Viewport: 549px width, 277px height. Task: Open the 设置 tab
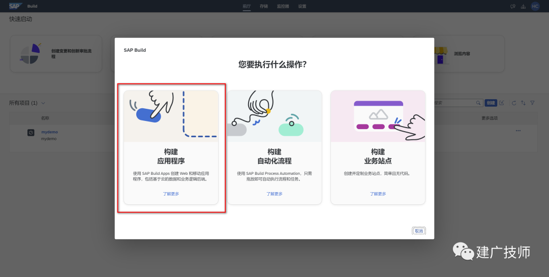302,6
